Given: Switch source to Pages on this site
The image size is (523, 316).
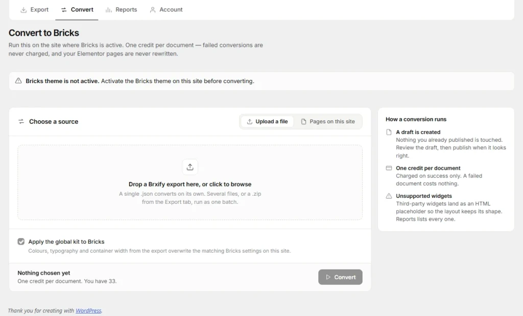Looking at the screenshot, I should tap(328, 121).
